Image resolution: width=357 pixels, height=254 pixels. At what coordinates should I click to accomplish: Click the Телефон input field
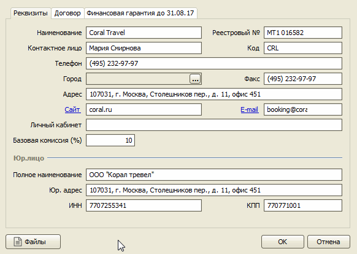(x=214, y=63)
